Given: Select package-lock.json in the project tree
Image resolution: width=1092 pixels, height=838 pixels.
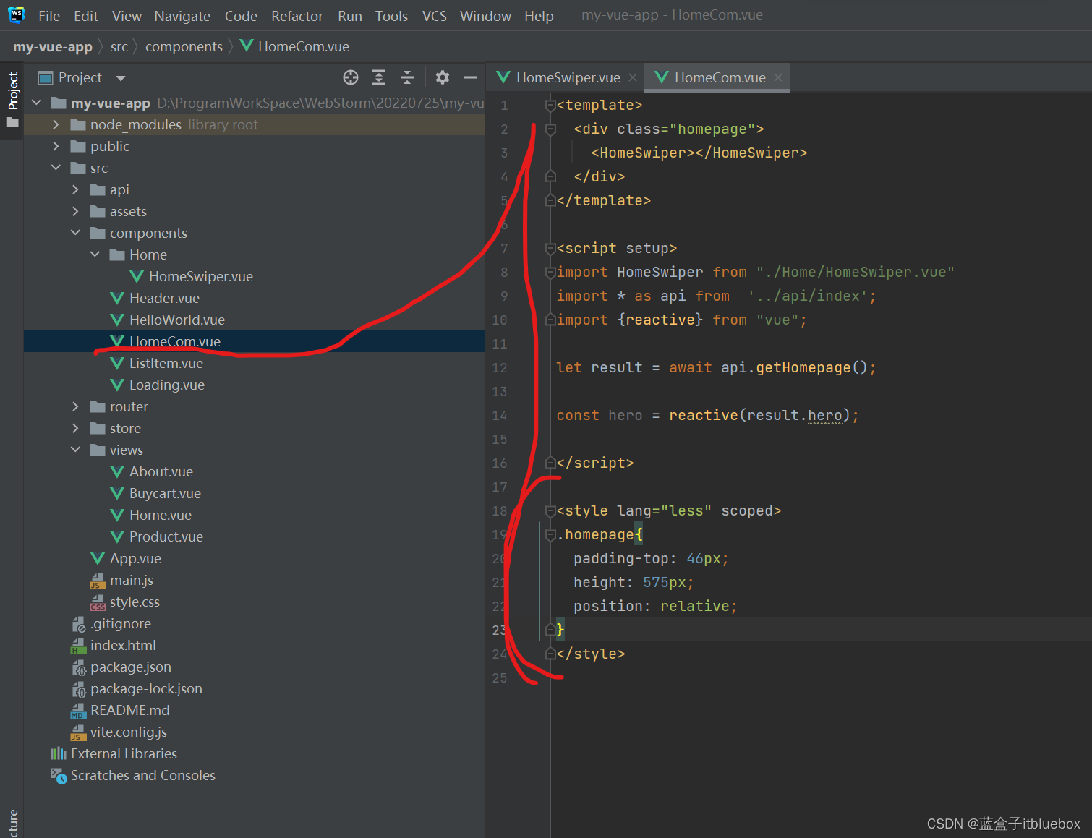Looking at the screenshot, I should coord(145,688).
